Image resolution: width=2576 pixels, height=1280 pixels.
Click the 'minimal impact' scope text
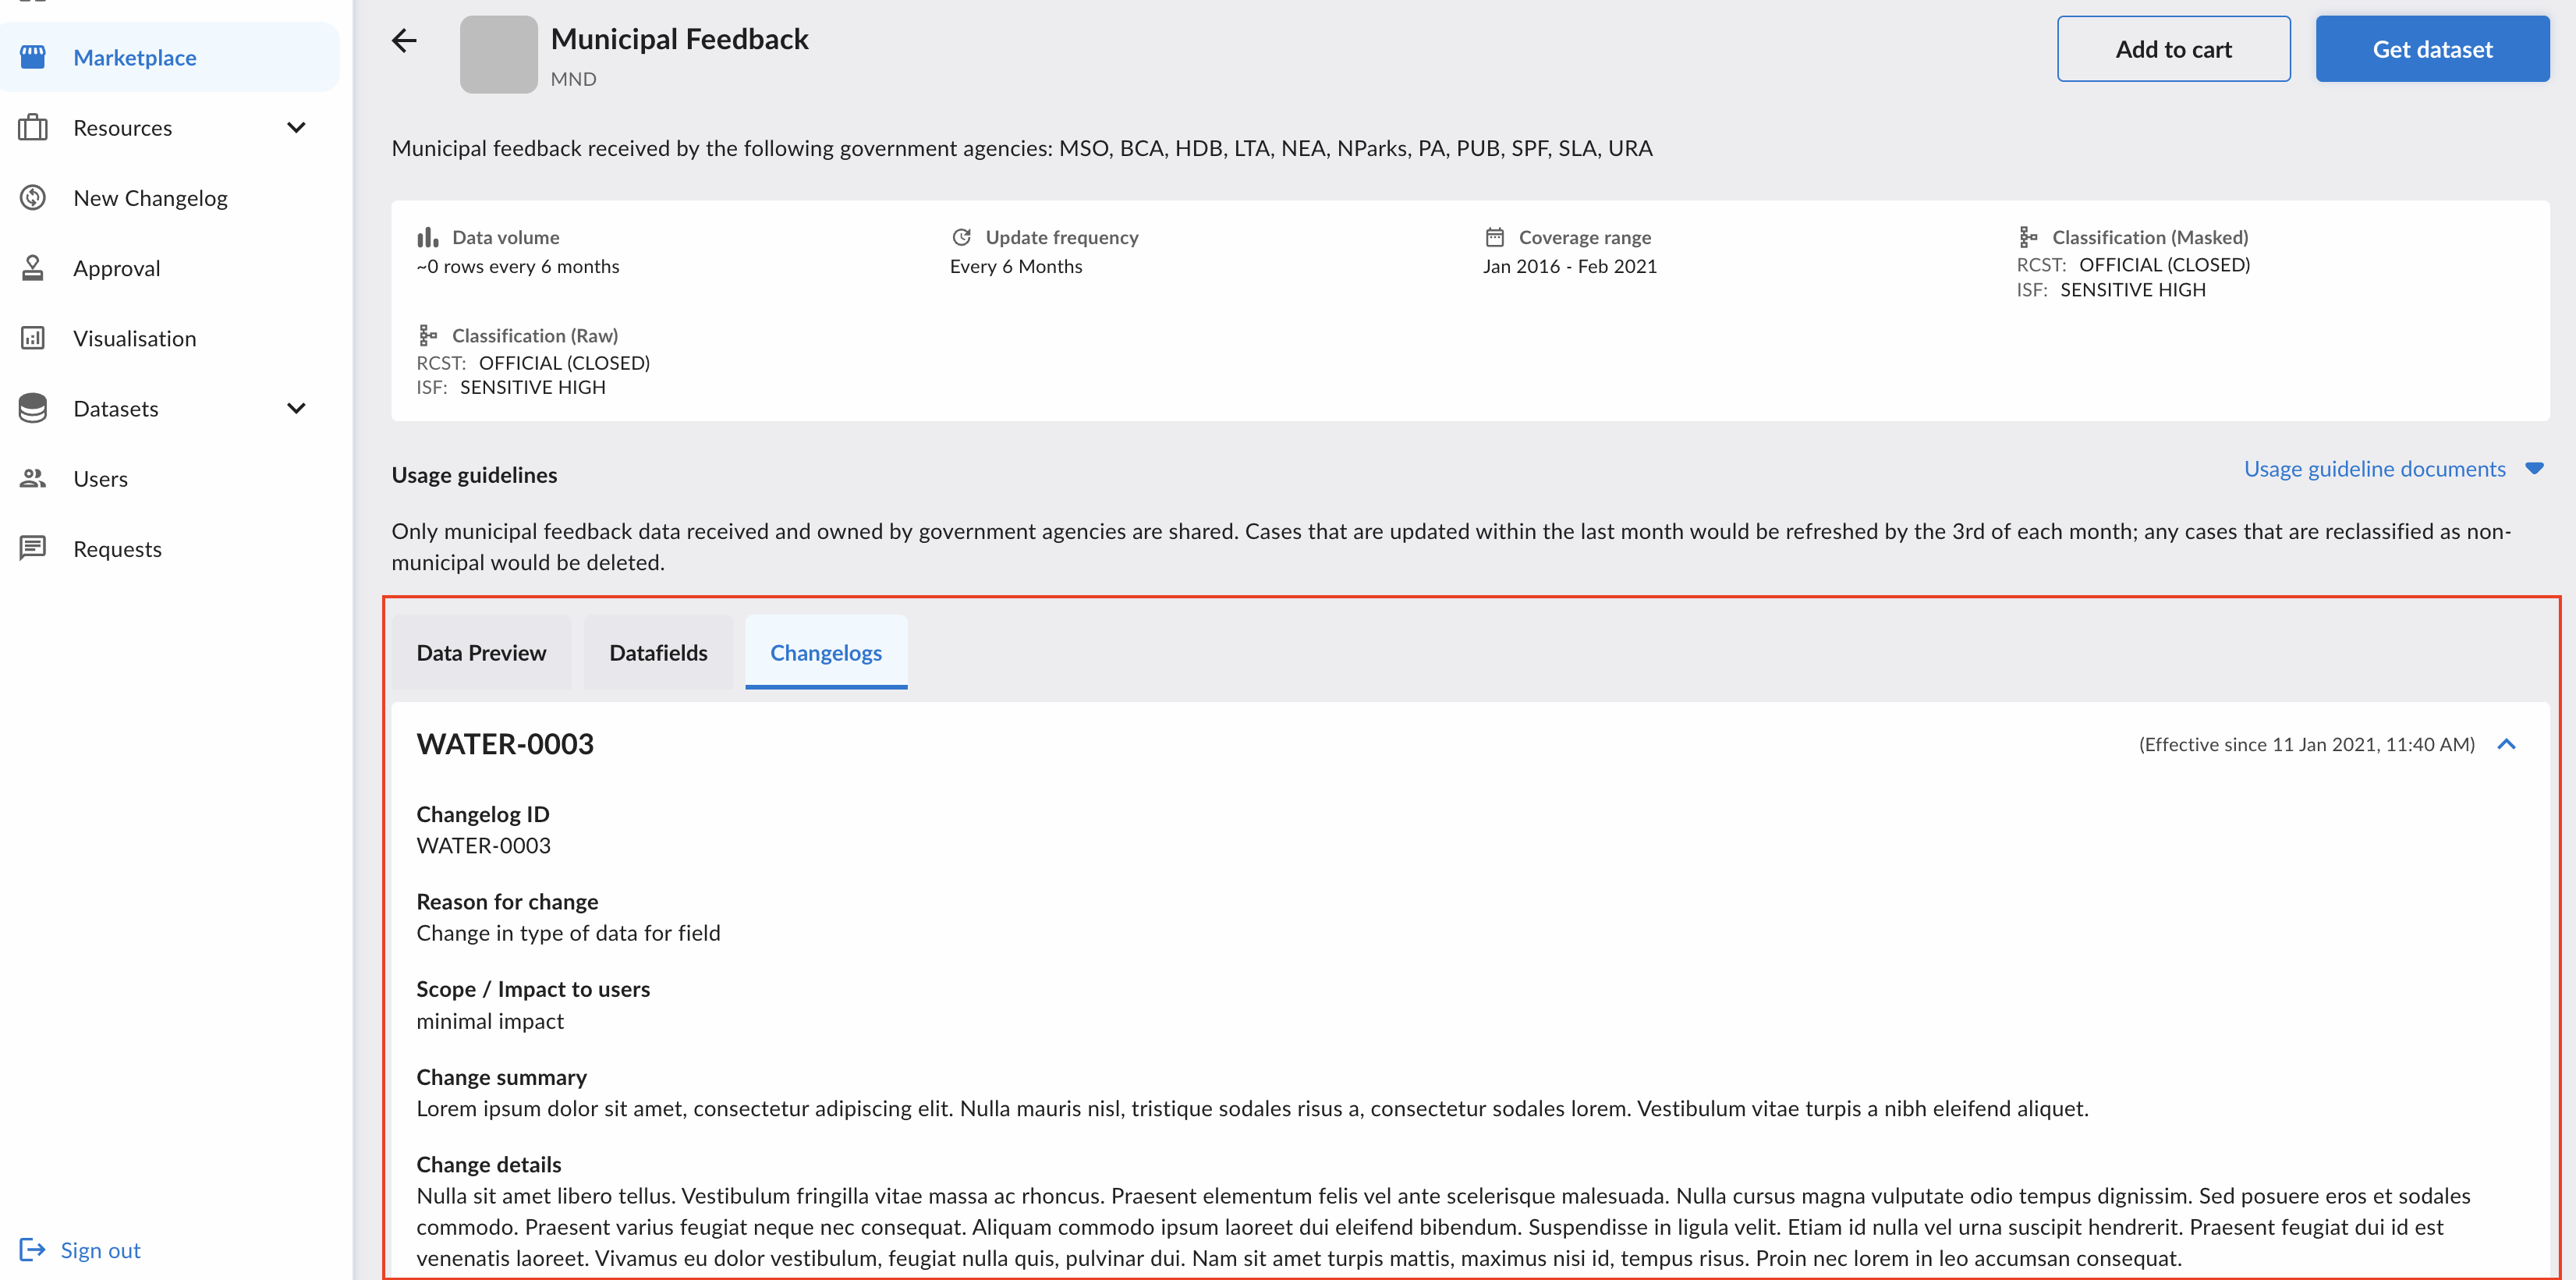point(490,1021)
